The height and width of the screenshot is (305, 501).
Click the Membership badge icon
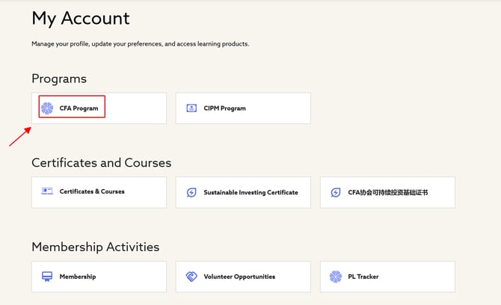(x=47, y=277)
